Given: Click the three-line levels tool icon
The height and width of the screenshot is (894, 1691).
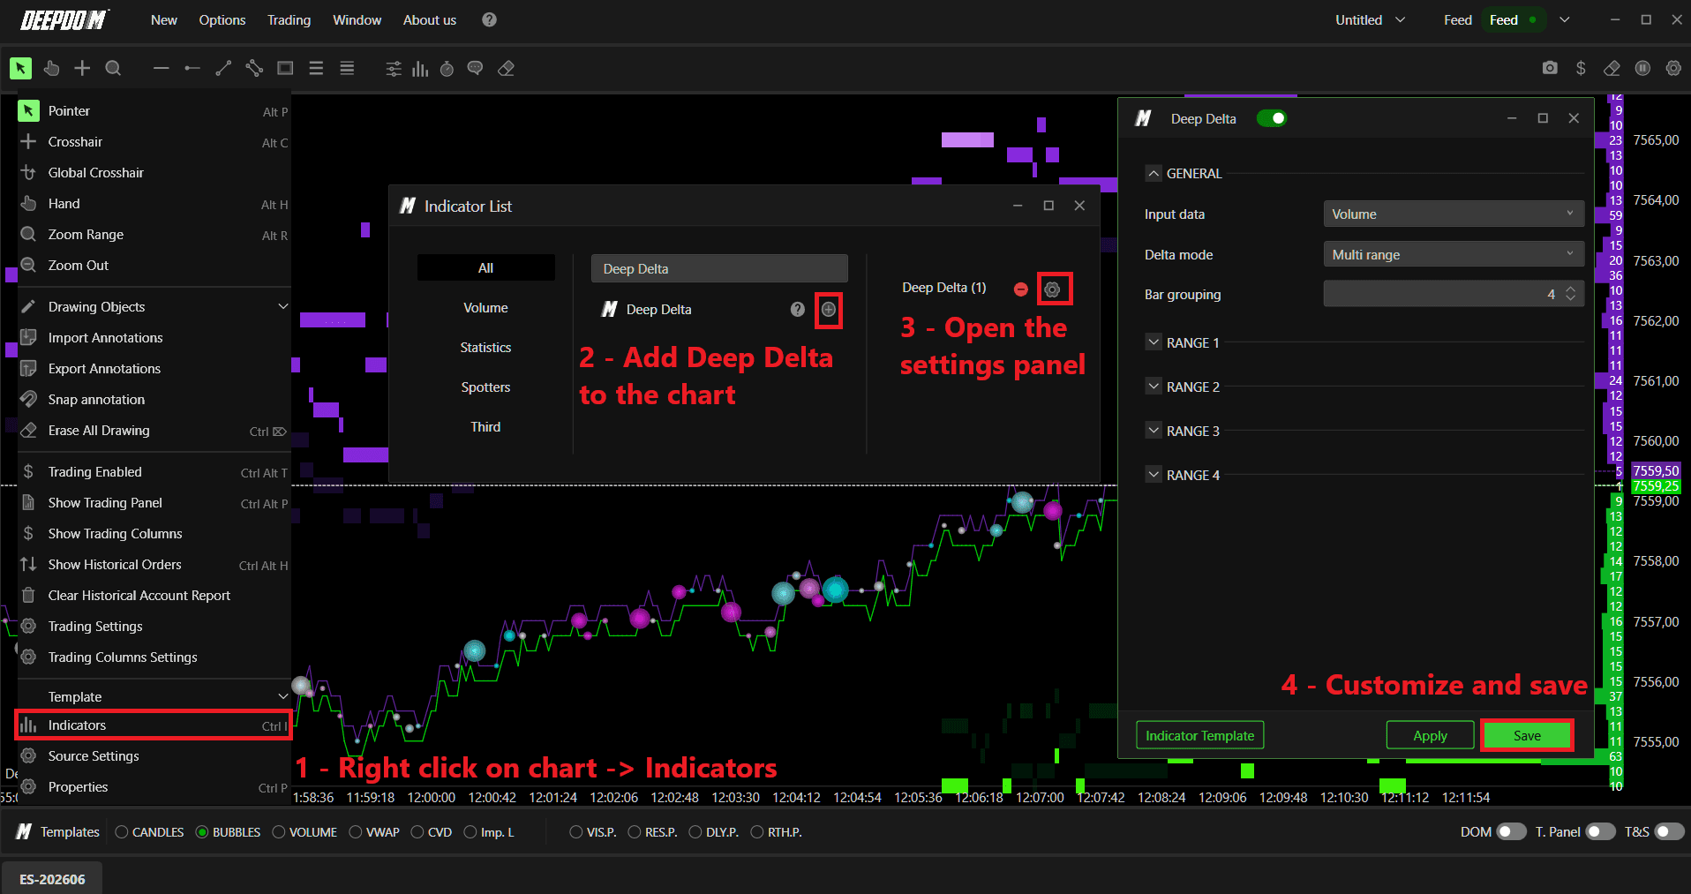Looking at the screenshot, I should click(316, 68).
